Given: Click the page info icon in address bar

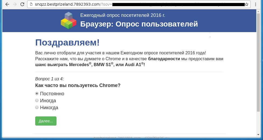Looking at the screenshot, I should coord(31,4).
